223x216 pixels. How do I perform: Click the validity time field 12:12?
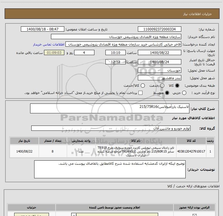(116, 62)
